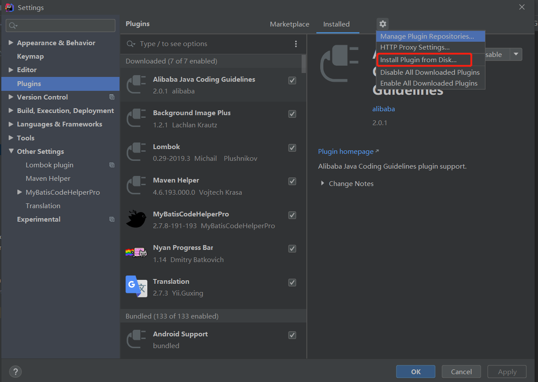Switch to the Marketplace tab

[289, 24]
